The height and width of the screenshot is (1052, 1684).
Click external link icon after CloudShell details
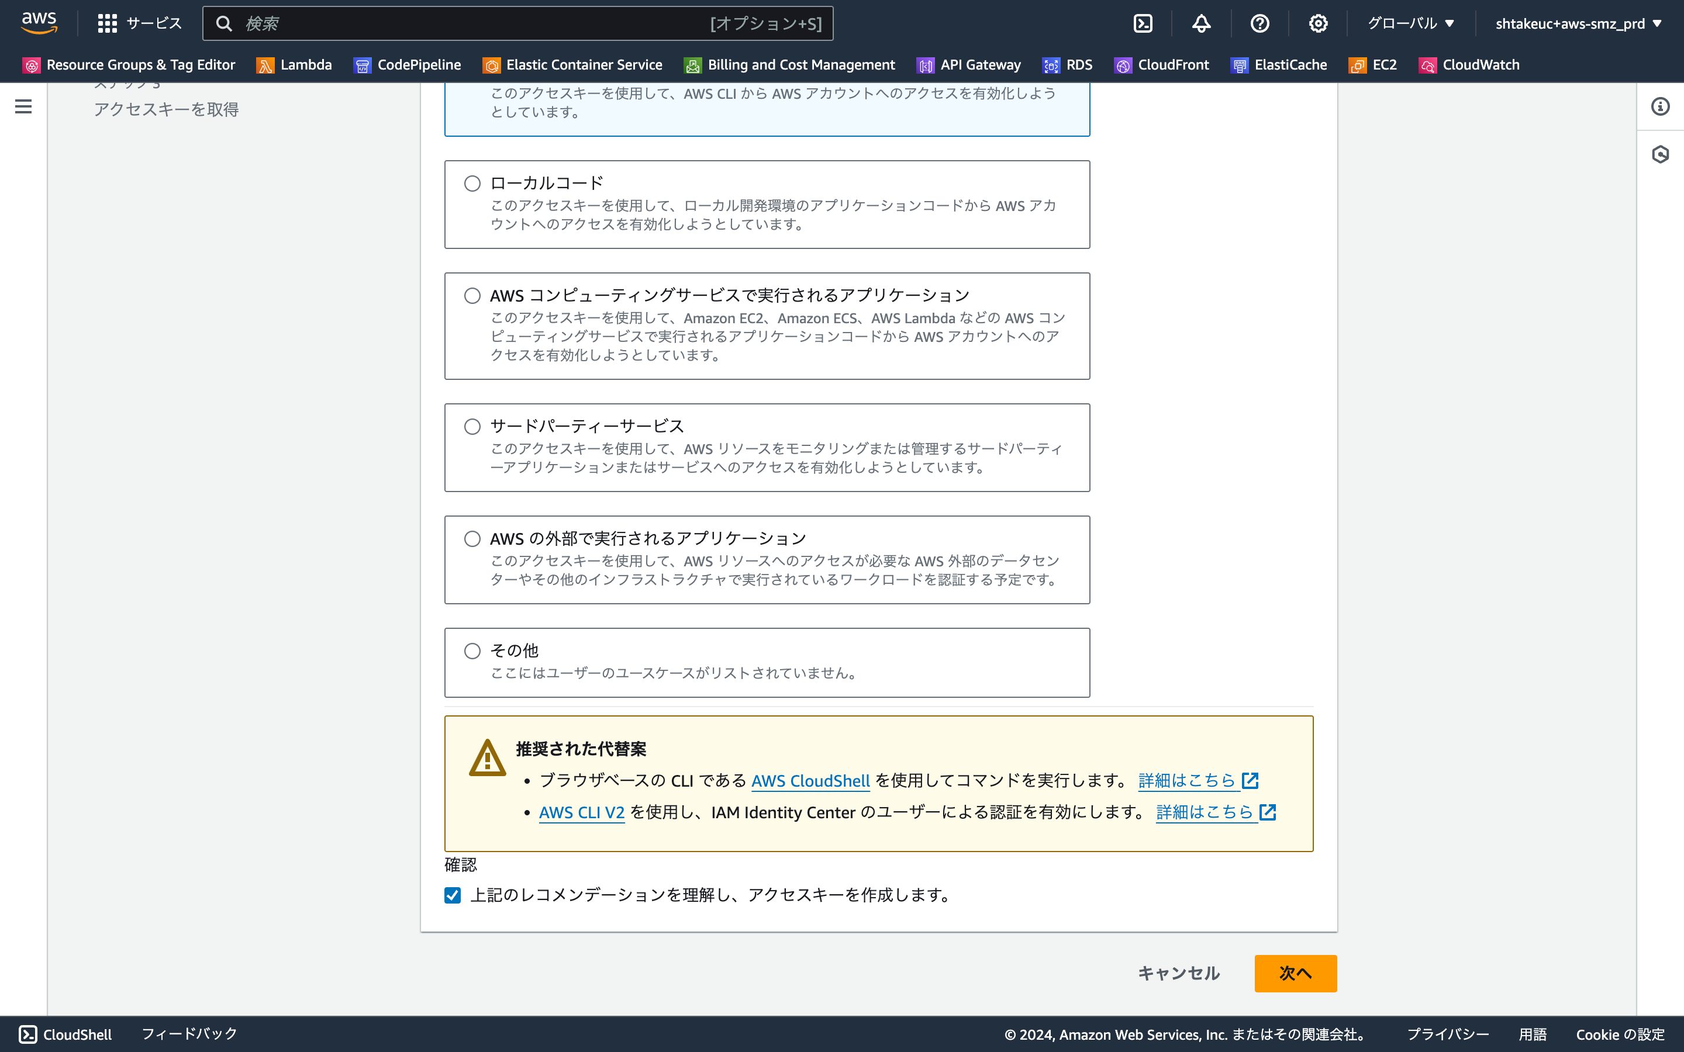1251,781
